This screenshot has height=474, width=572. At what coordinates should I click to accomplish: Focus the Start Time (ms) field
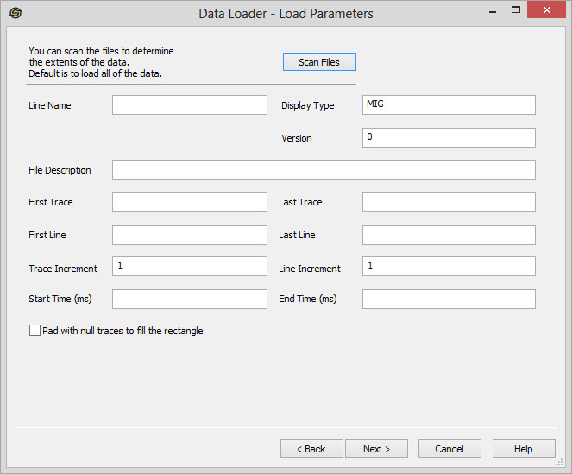coord(190,300)
